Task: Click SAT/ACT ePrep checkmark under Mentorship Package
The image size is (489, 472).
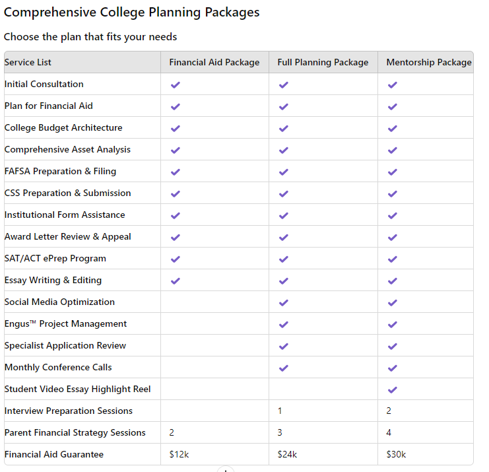Action: (393, 259)
